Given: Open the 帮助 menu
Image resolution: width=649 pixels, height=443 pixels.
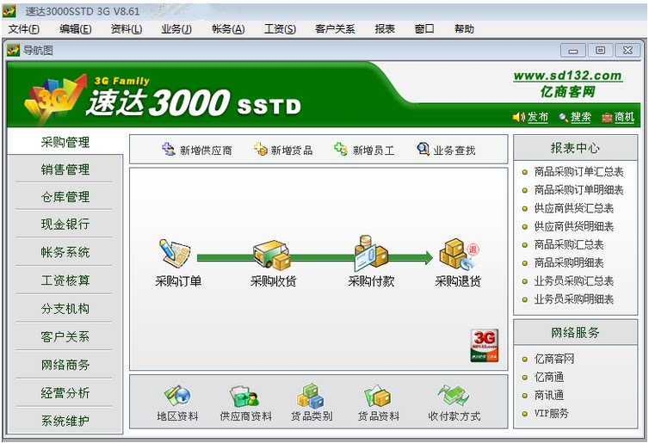Looking at the screenshot, I should (464, 29).
